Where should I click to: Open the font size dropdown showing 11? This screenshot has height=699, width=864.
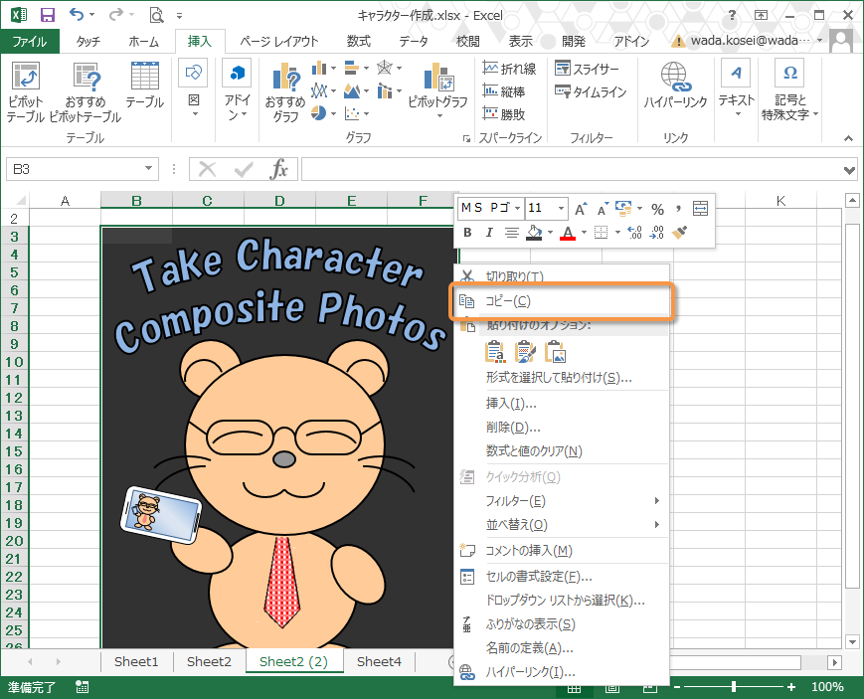(x=562, y=208)
